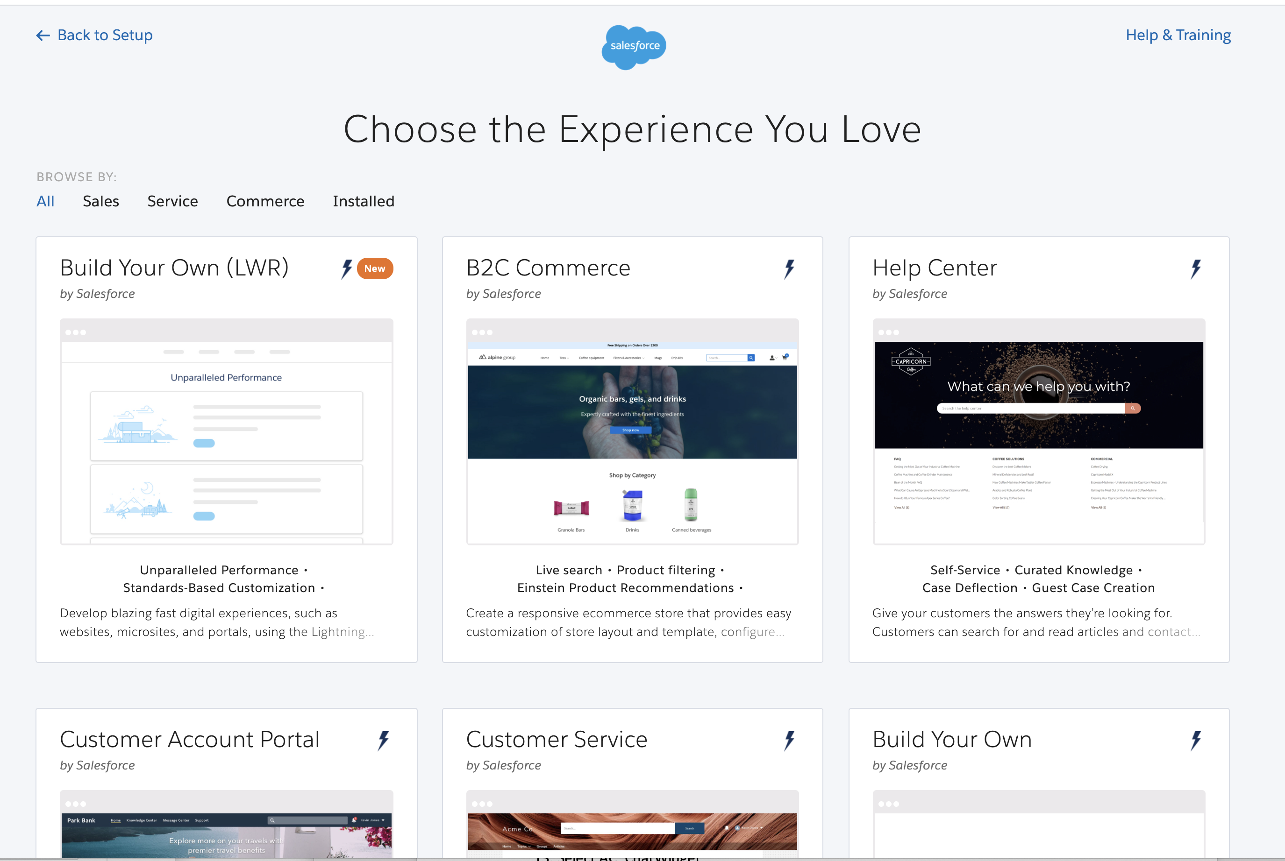The width and height of the screenshot is (1285, 861).
Task: Click lightning bolt icon on B2C Commerce card
Action: [790, 268]
